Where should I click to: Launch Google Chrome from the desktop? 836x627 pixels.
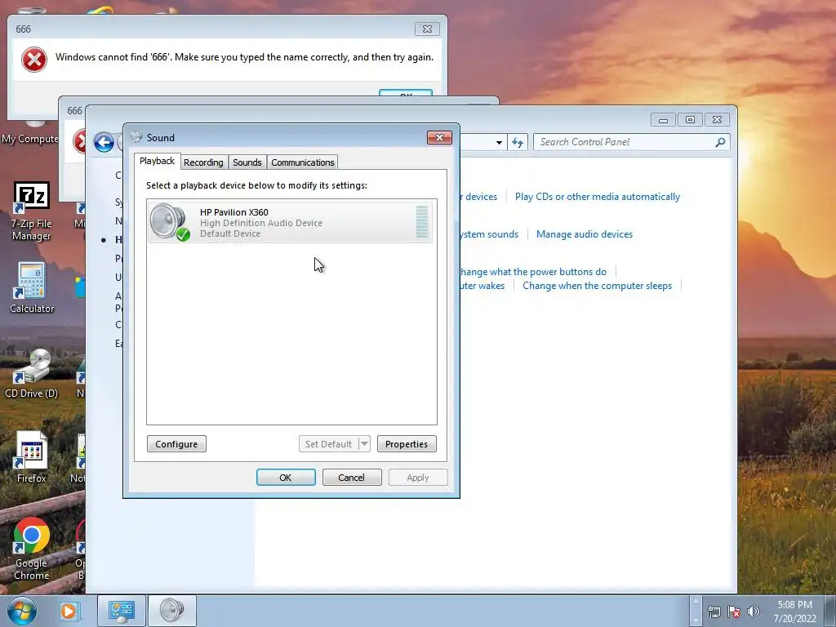[32, 549]
